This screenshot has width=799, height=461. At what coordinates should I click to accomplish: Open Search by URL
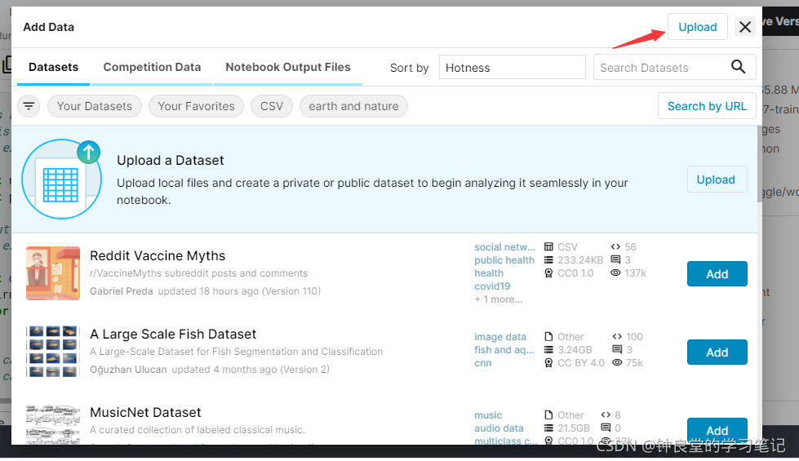pyautogui.click(x=707, y=106)
